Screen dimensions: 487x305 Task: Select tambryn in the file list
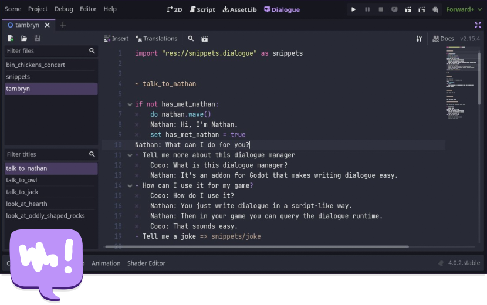point(51,89)
